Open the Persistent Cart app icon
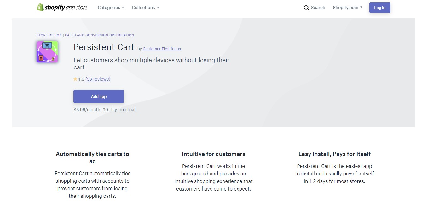This screenshot has width=428, height=205. (47, 52)
